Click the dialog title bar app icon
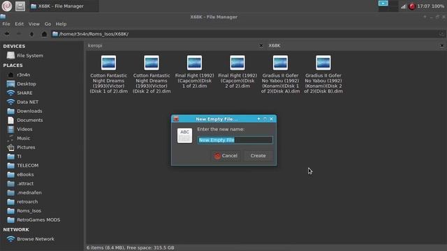The image size is (447, 251). click(x=176, y=119)
